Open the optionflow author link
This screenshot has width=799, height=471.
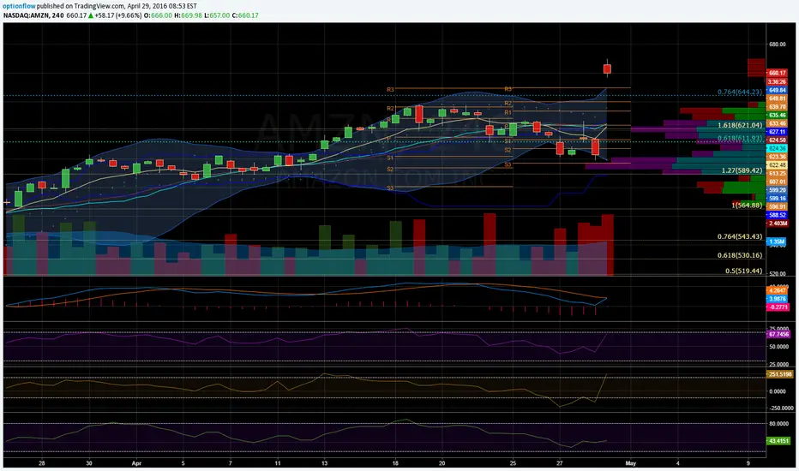19,6
